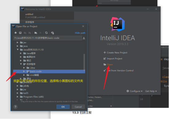Click the Module directory toolbar icon
This screenshot has height=119, width=169.
[30, 33]
